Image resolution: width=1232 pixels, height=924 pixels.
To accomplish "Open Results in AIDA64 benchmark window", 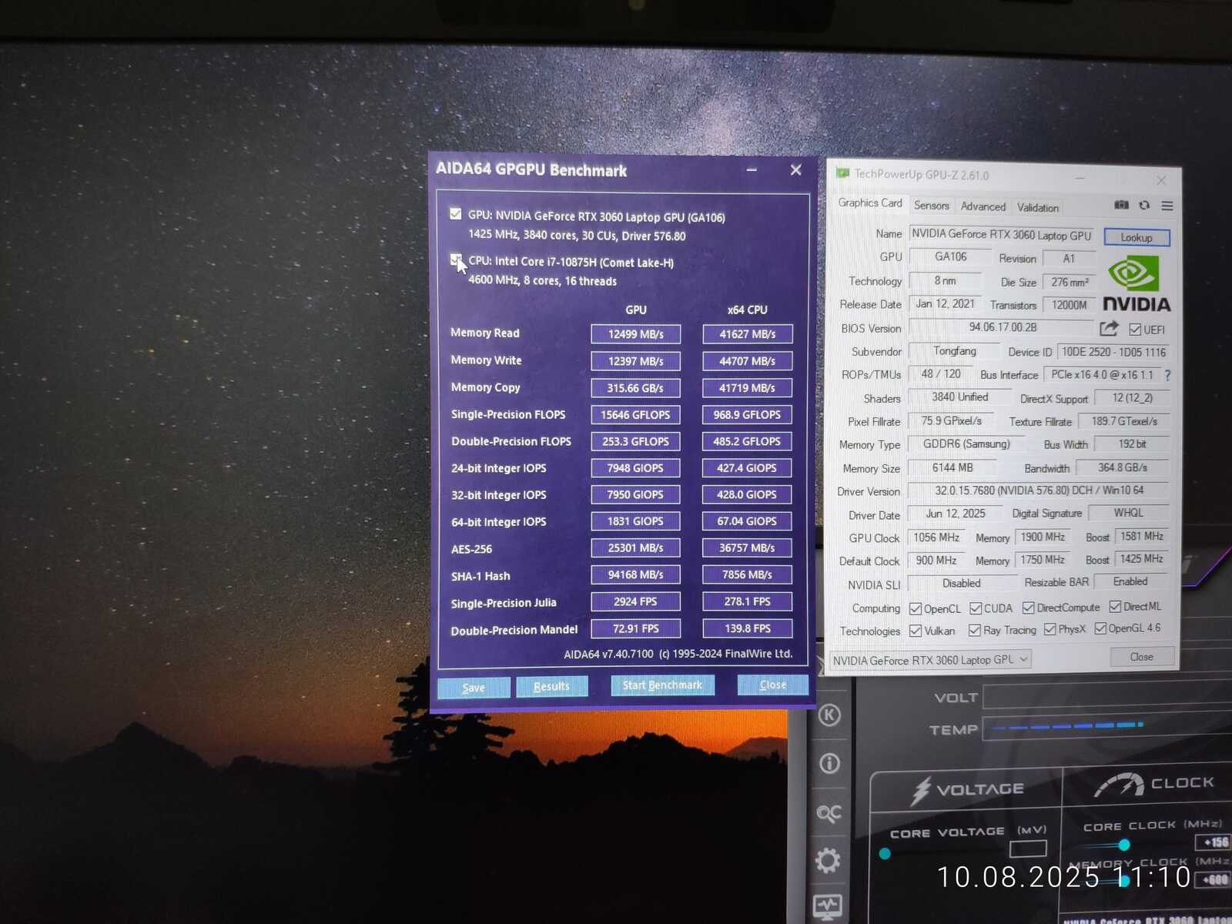I will 552,686.
